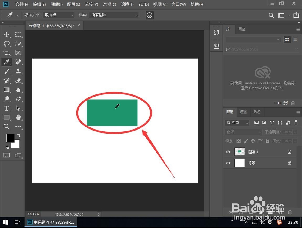Image resolution: width=302 pixels, height=228 pixels.
Task: Toggle the layer filter on/off switch
Action: [x=296, y=122]
